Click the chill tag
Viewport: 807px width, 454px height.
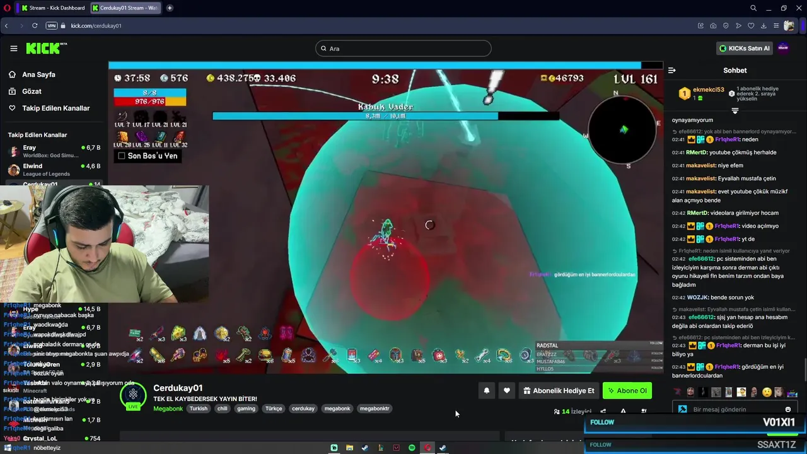coord(222,409)
